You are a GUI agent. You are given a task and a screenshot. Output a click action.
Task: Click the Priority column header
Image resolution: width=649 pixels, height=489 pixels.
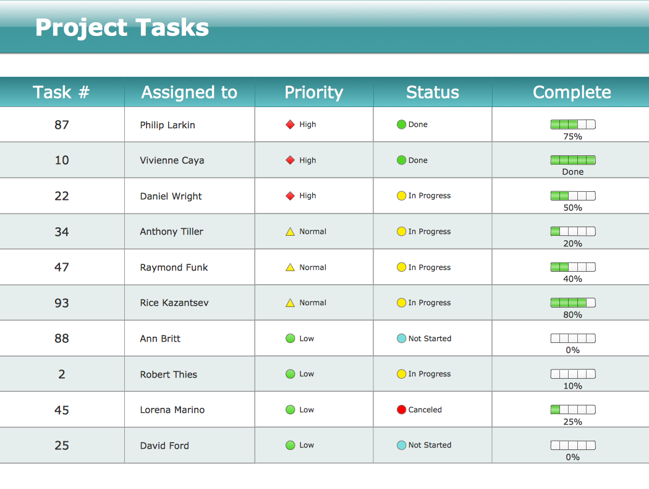coord(313,92)
